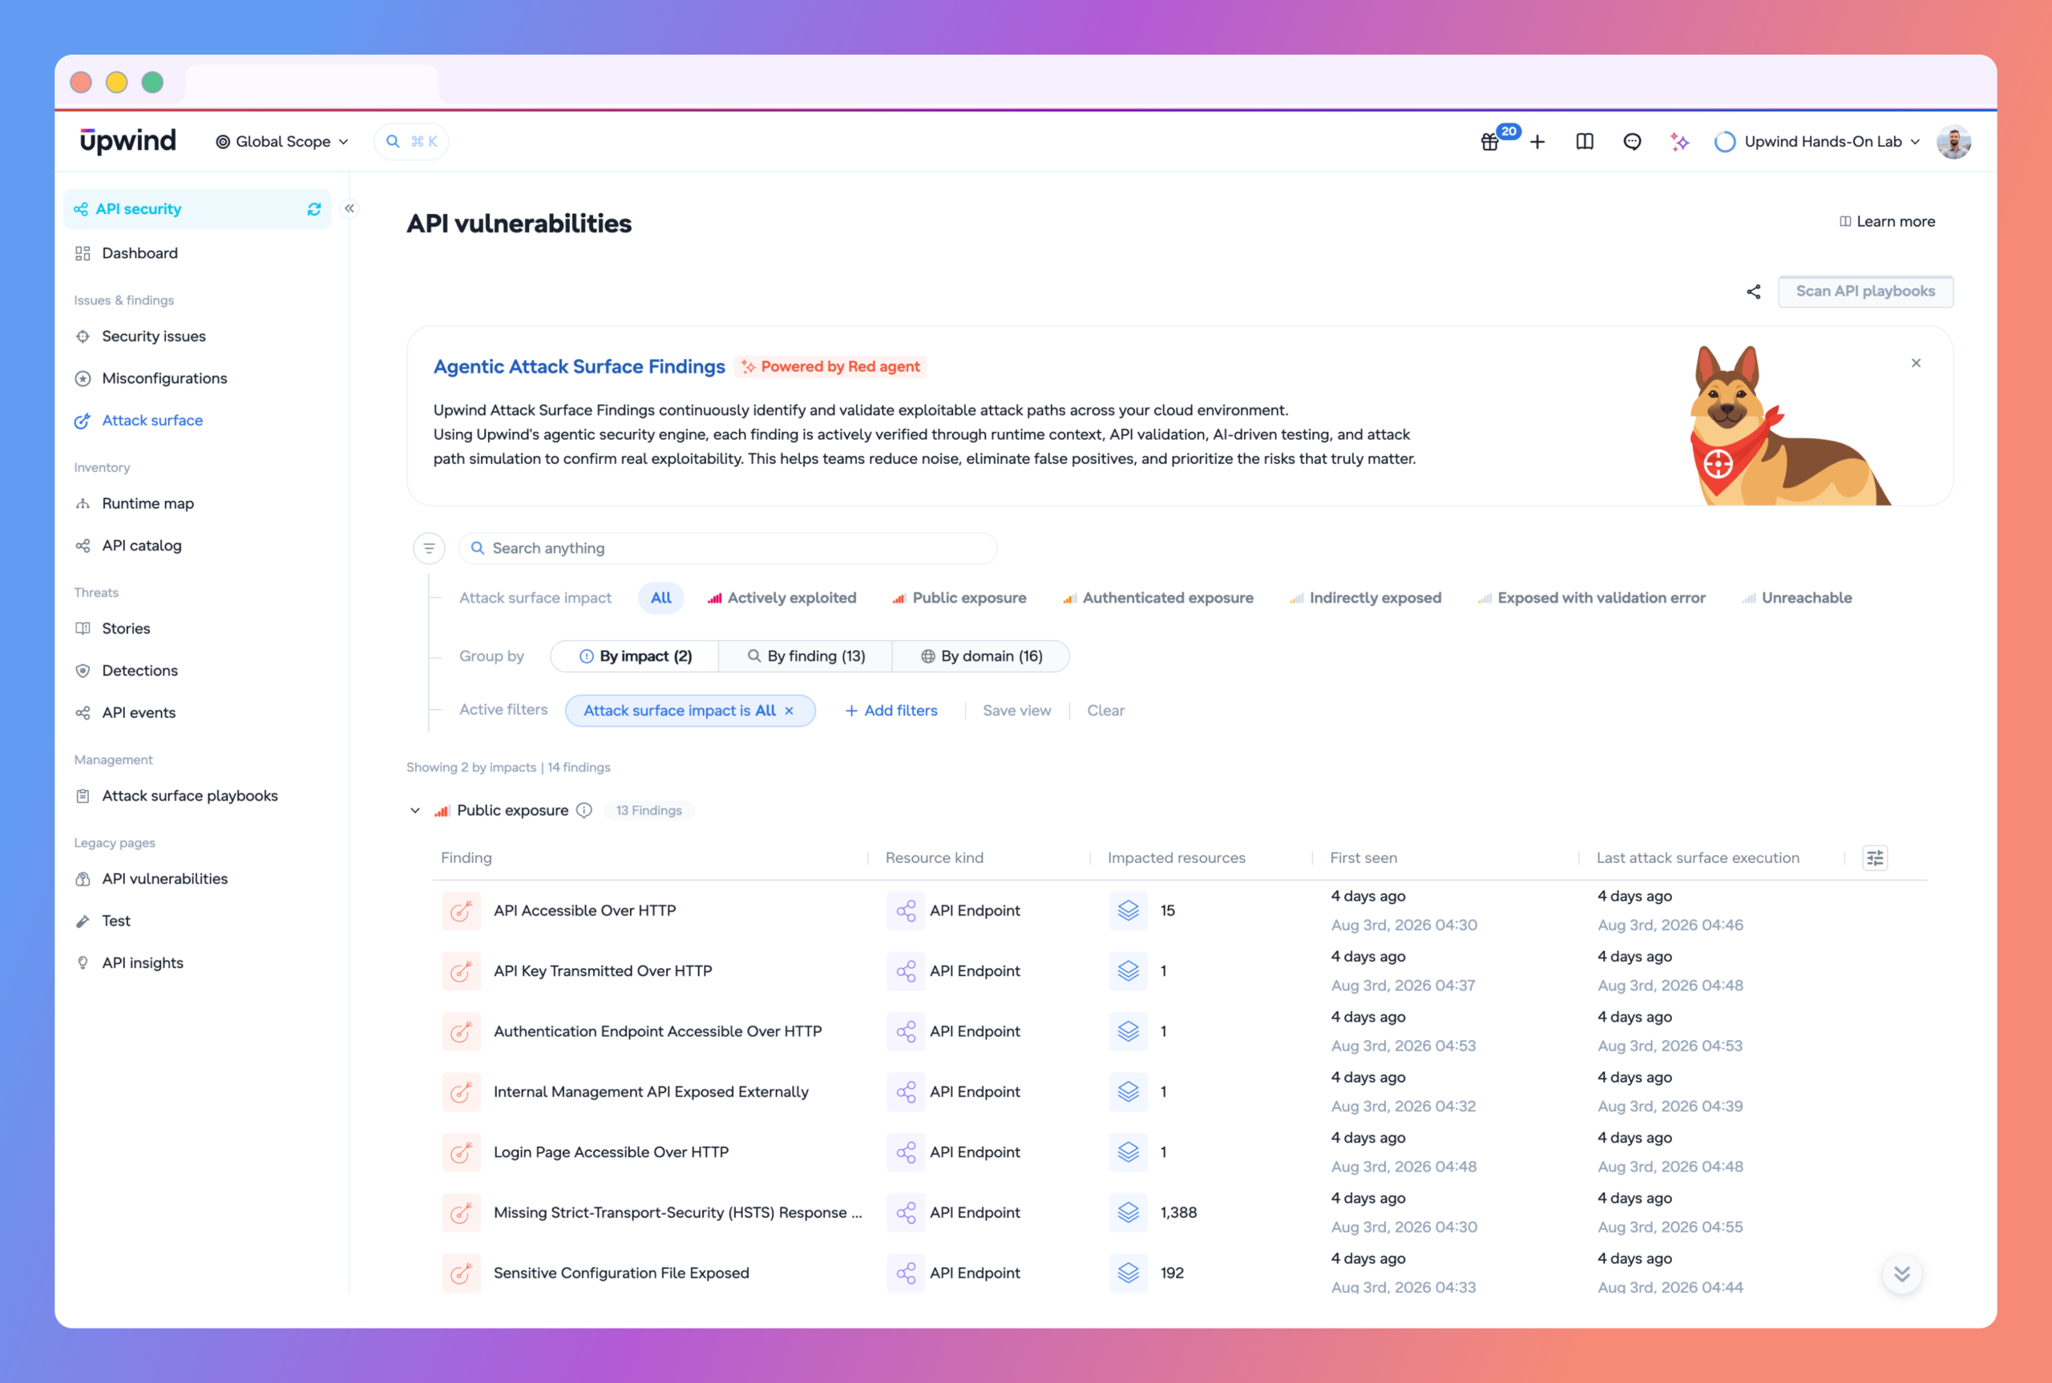
Task: Open API Key Transmitted Over HTTP finding
Action: (x=603, y=971)
